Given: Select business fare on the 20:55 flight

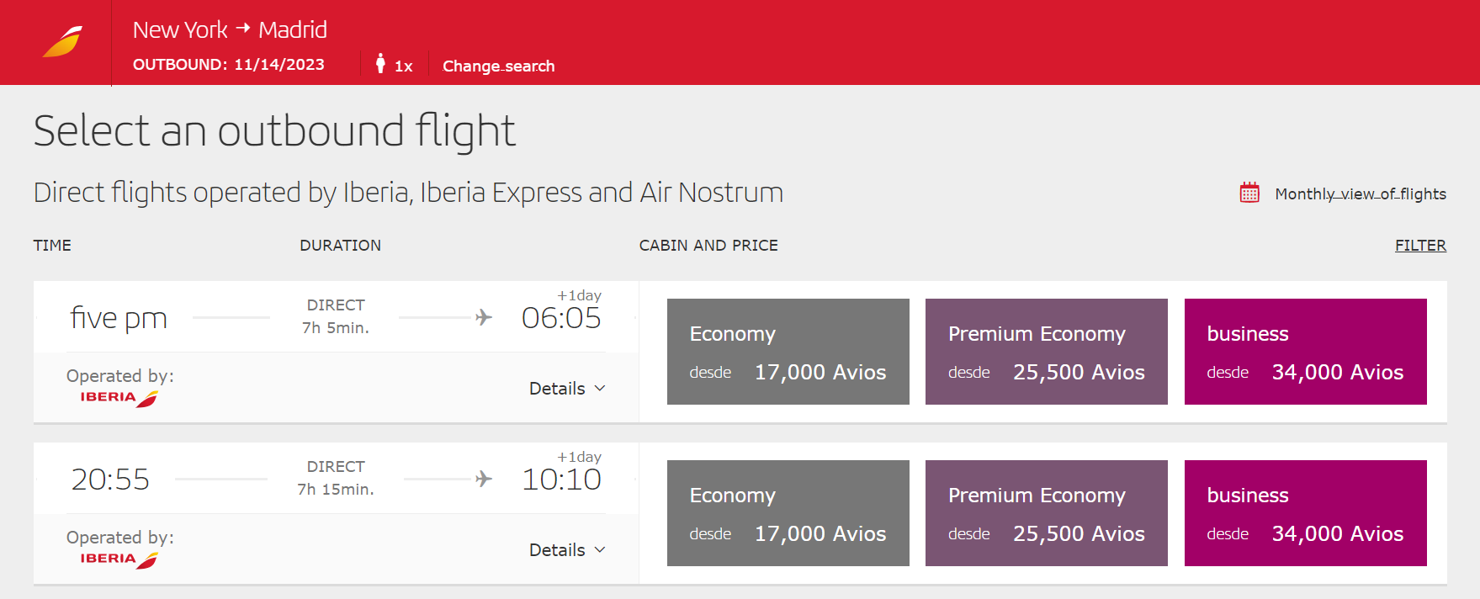Looking at the screenshot, I should (1305, 513).
